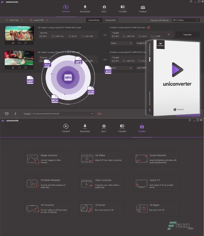Viewport: 204px width, 236px height.
Task: Open the Image Converter tool
Action: (x=47, y=159)
